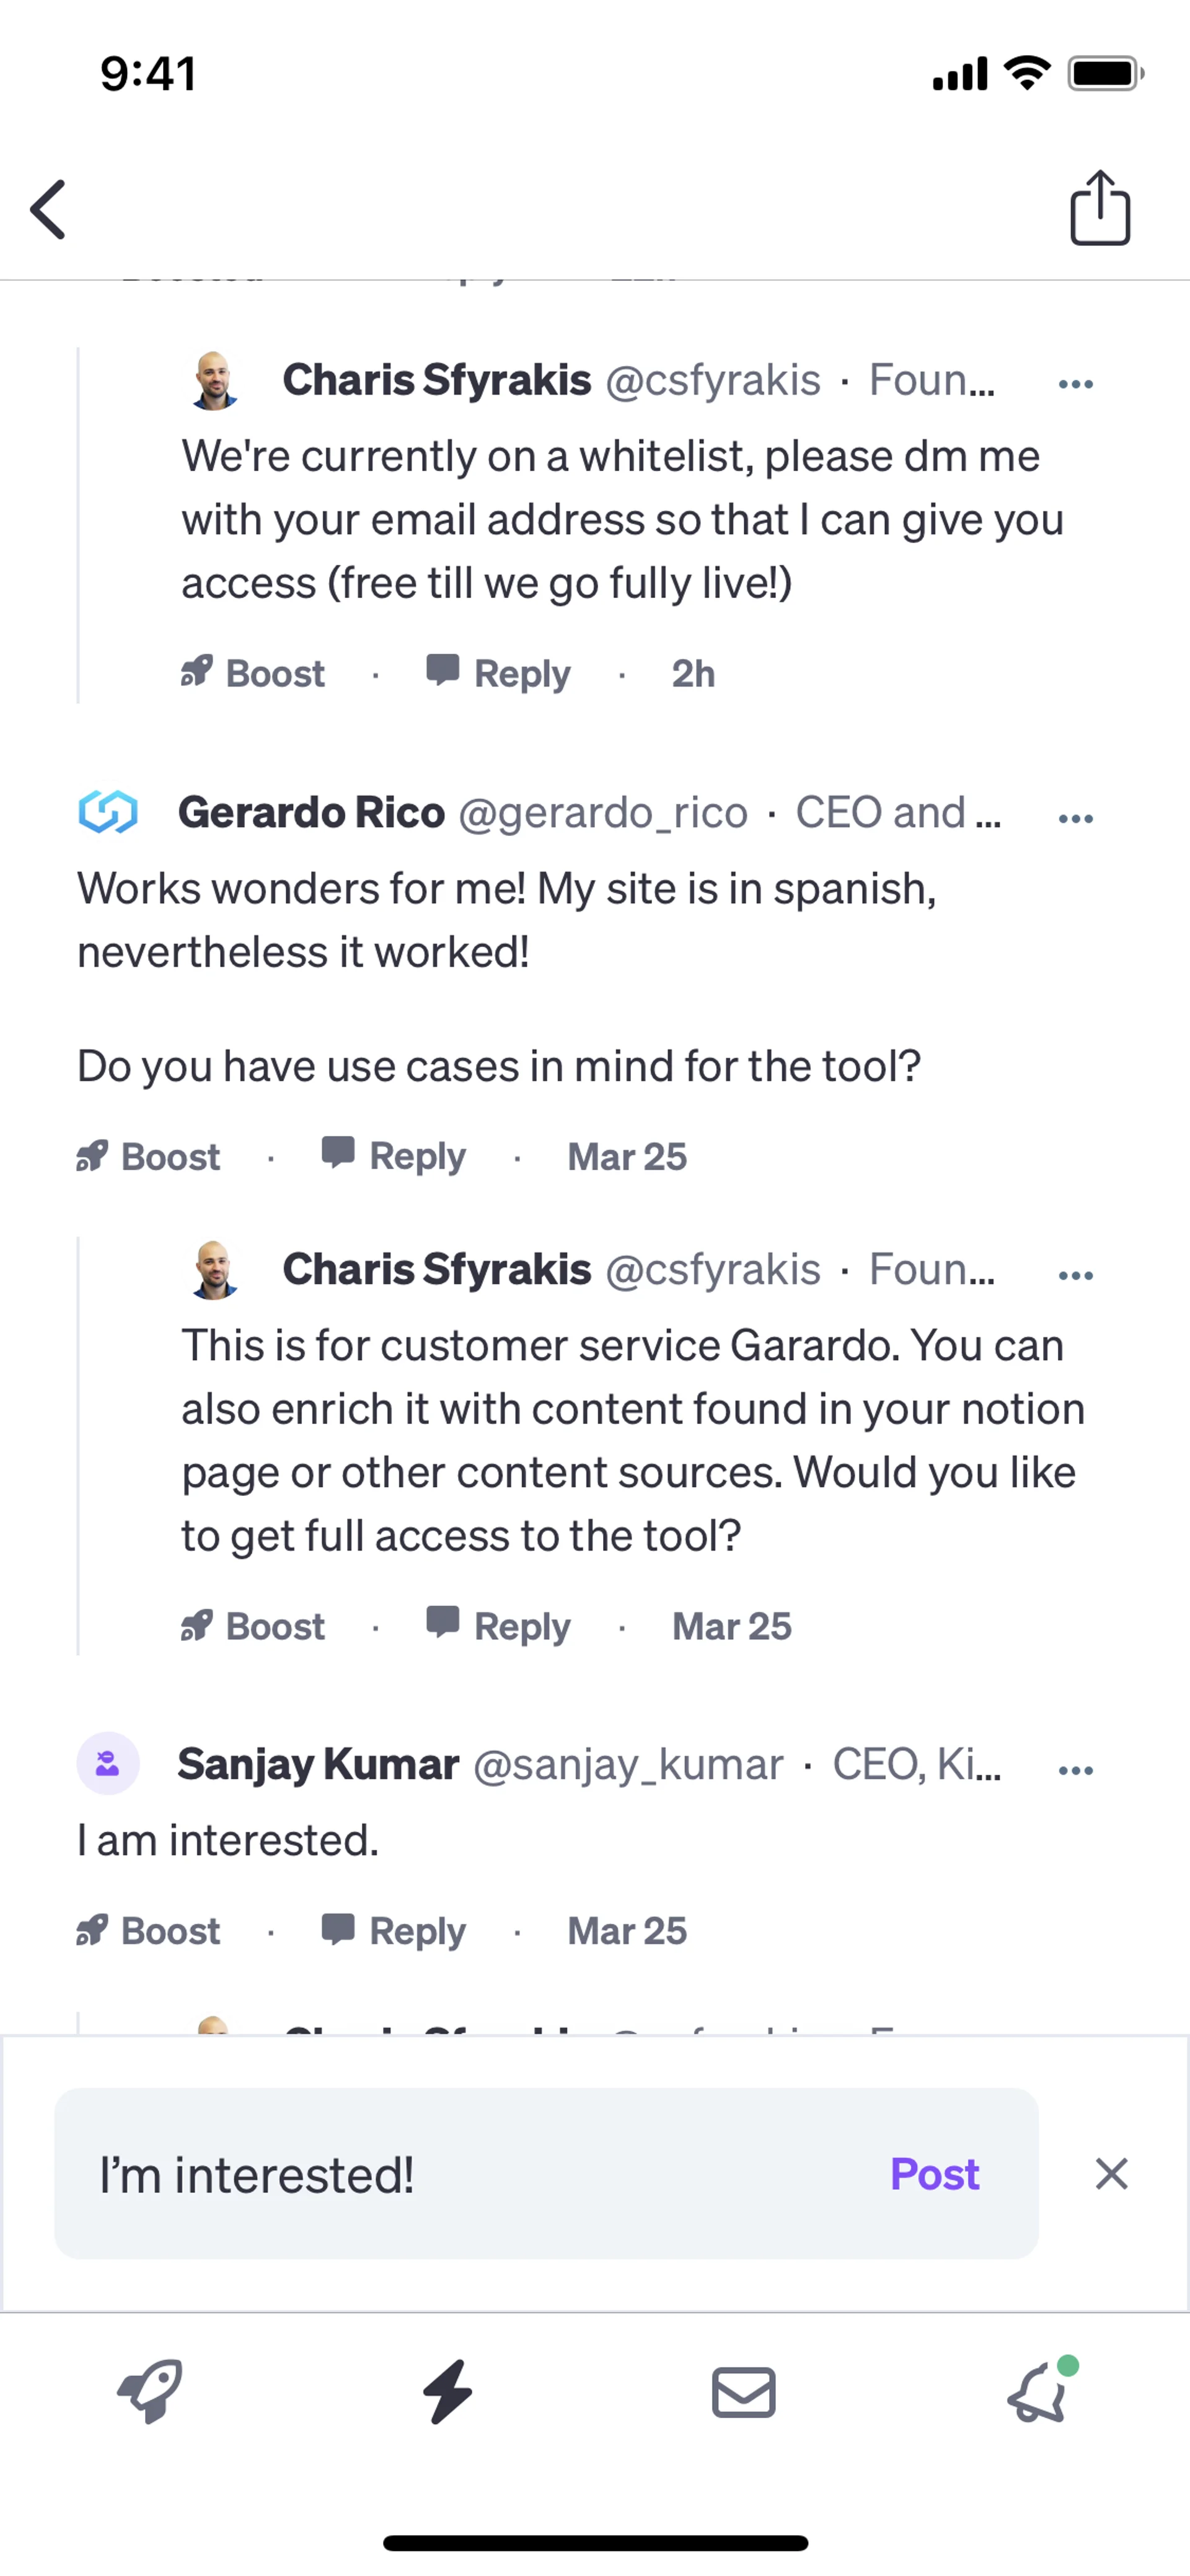Dismiss the comment box with X
Image resolution: width=1190 pixels, height=2576 pixels.
[1111, 2174]
